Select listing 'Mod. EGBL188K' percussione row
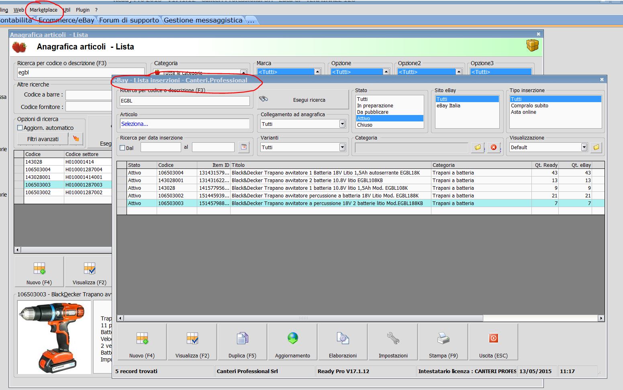The height and width of the screenshot is (390, 623). coord(360,195)
